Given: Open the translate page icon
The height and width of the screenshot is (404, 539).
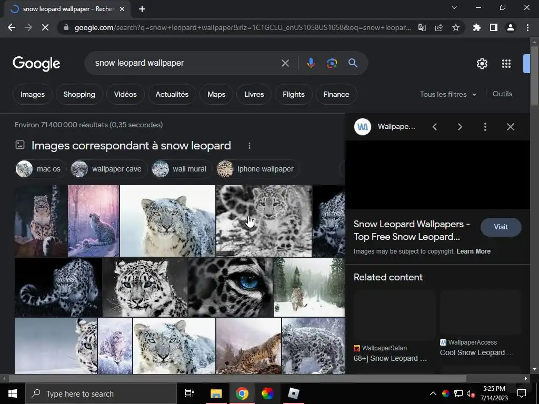Looking at the screenshot, I should point(422,27).
